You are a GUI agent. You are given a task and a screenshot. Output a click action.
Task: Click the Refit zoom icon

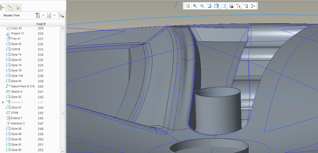point(188,6)
